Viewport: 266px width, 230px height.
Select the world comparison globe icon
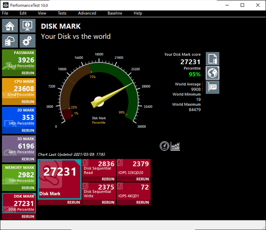pyautogui.click(x=212, y=73)
